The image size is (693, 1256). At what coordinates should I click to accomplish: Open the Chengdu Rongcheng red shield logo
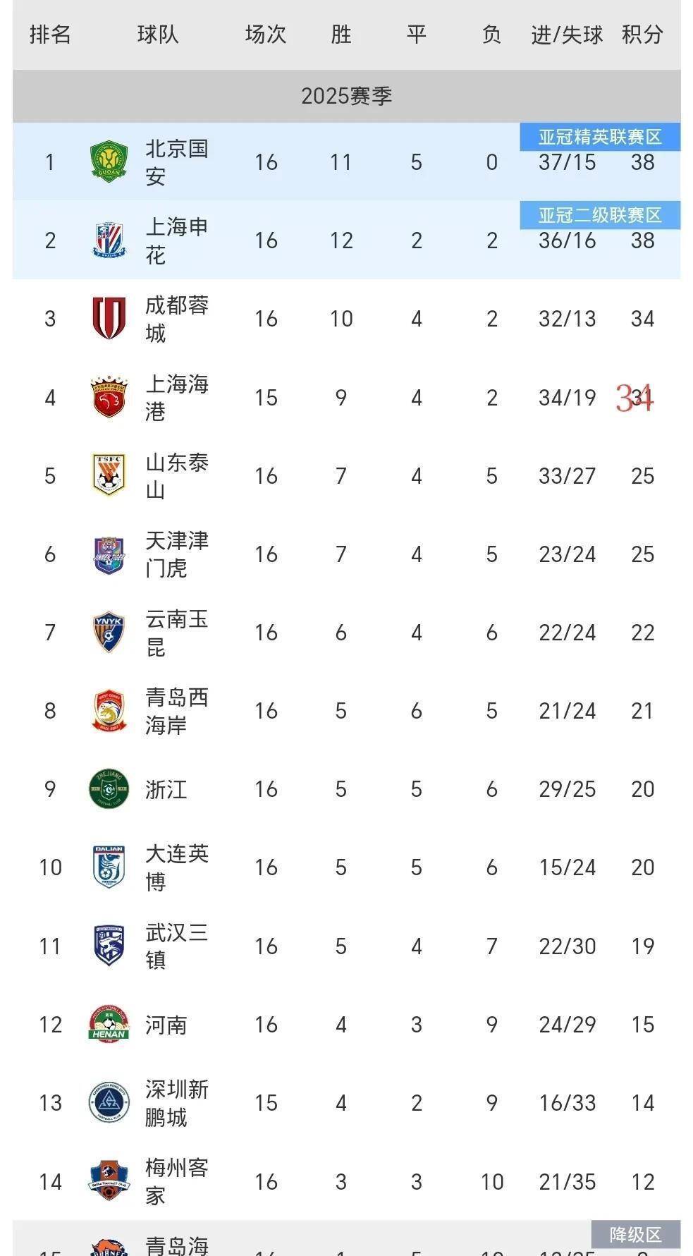109,318
